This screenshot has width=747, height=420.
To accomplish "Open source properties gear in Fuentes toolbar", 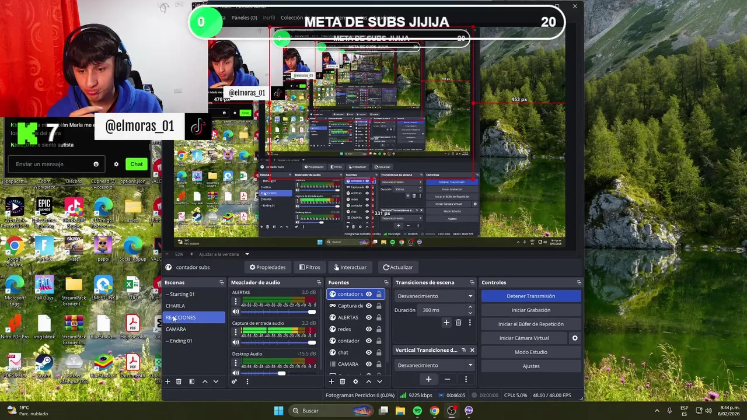I will coord(355,381).
